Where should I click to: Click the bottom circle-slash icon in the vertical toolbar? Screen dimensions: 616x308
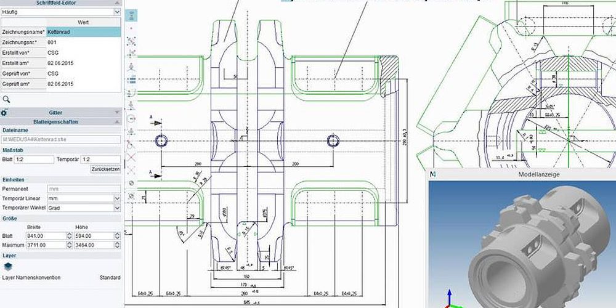tap(131, 196)
